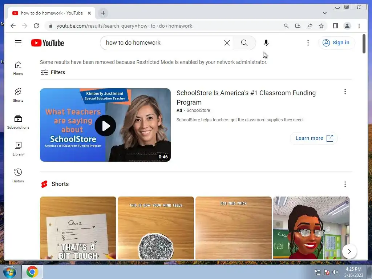Open Filters for search results

click(x=53, y=72)
